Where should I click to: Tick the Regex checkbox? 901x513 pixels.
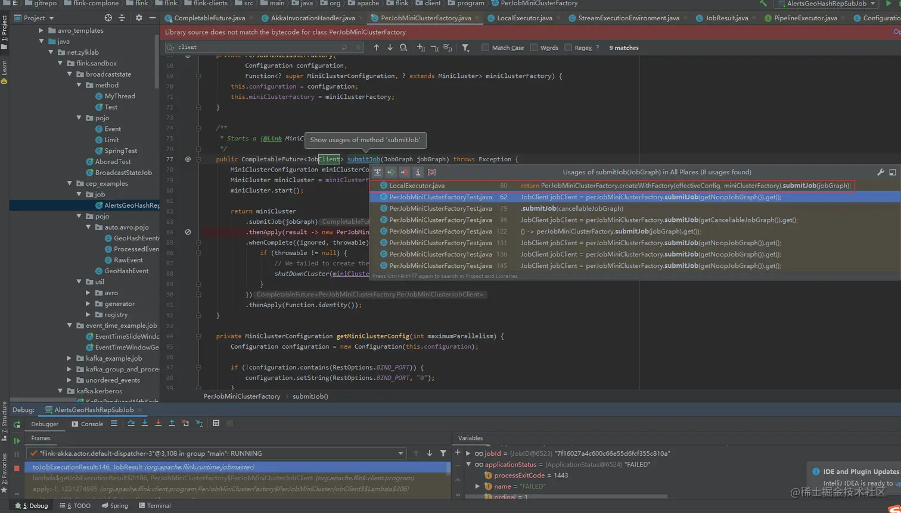(568, 48)
